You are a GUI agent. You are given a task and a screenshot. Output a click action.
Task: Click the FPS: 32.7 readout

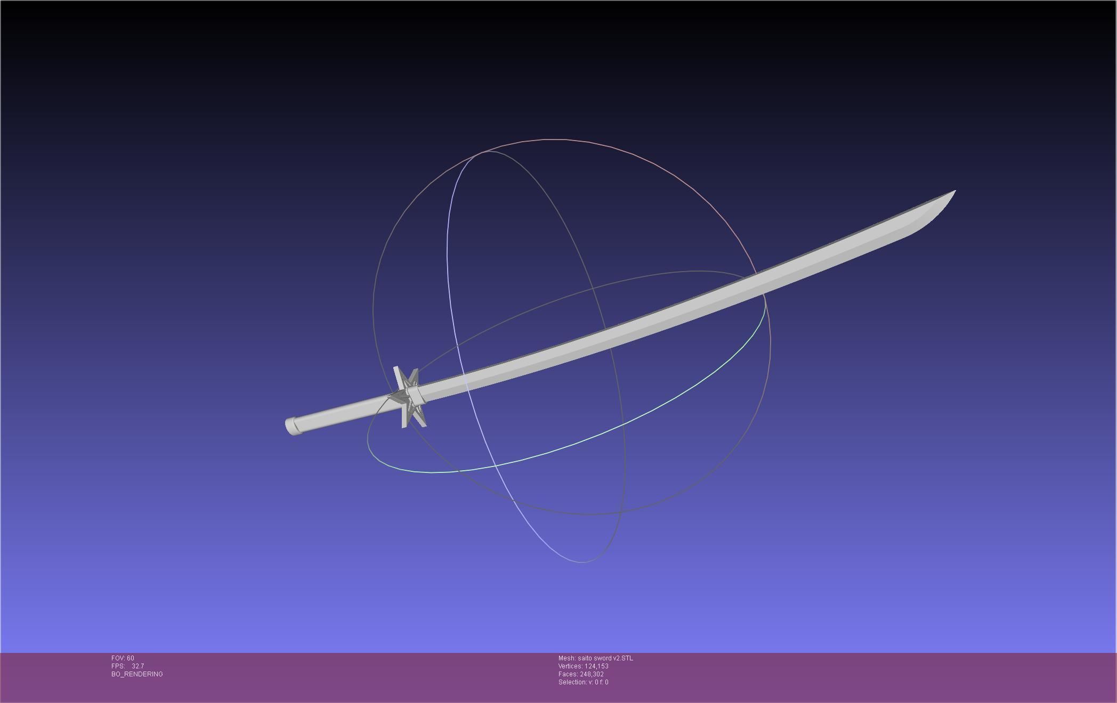coord(128,666)
